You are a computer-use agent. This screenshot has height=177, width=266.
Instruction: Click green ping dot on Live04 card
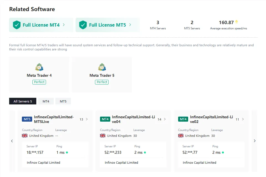145,152
